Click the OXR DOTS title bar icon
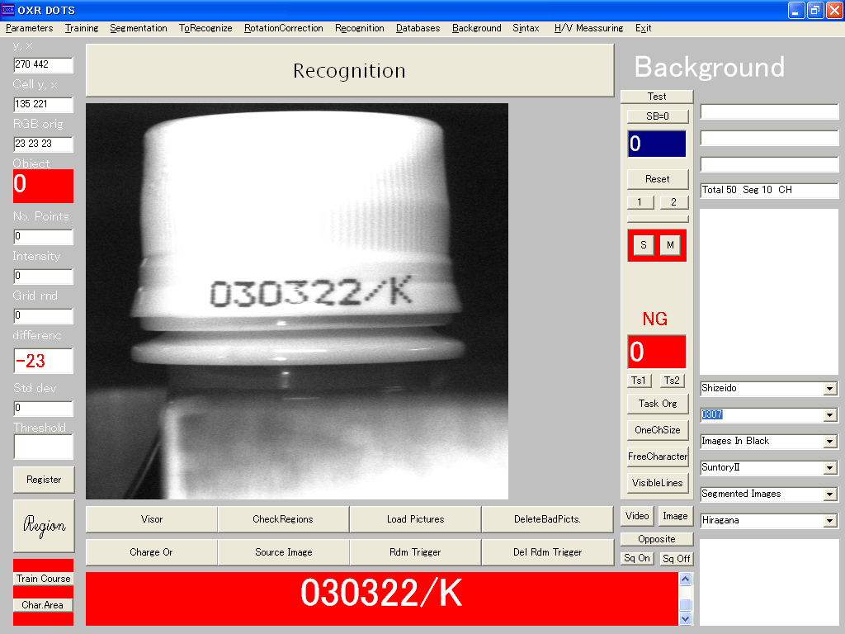This screenshot has height=634, width=845. coord(8,10)
